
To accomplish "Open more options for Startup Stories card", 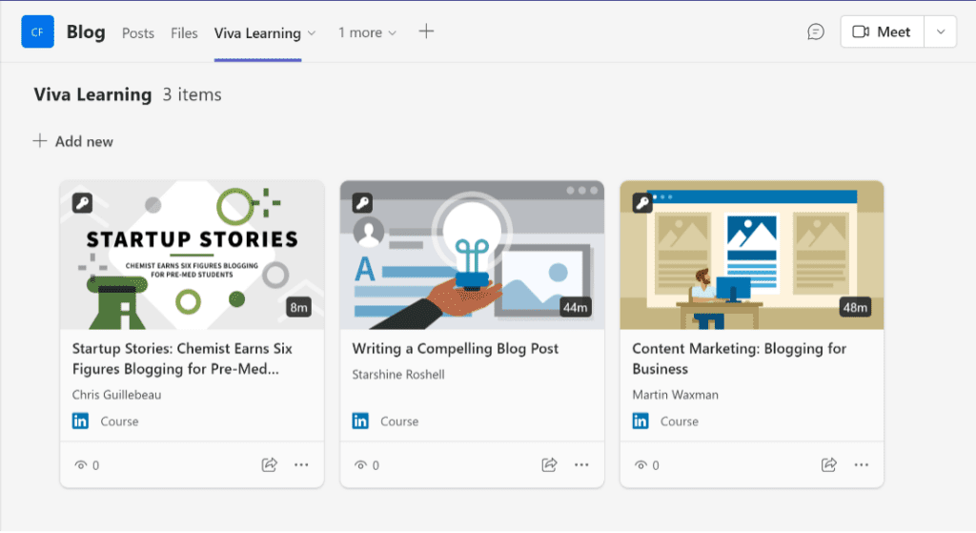I will pos(301,464).
